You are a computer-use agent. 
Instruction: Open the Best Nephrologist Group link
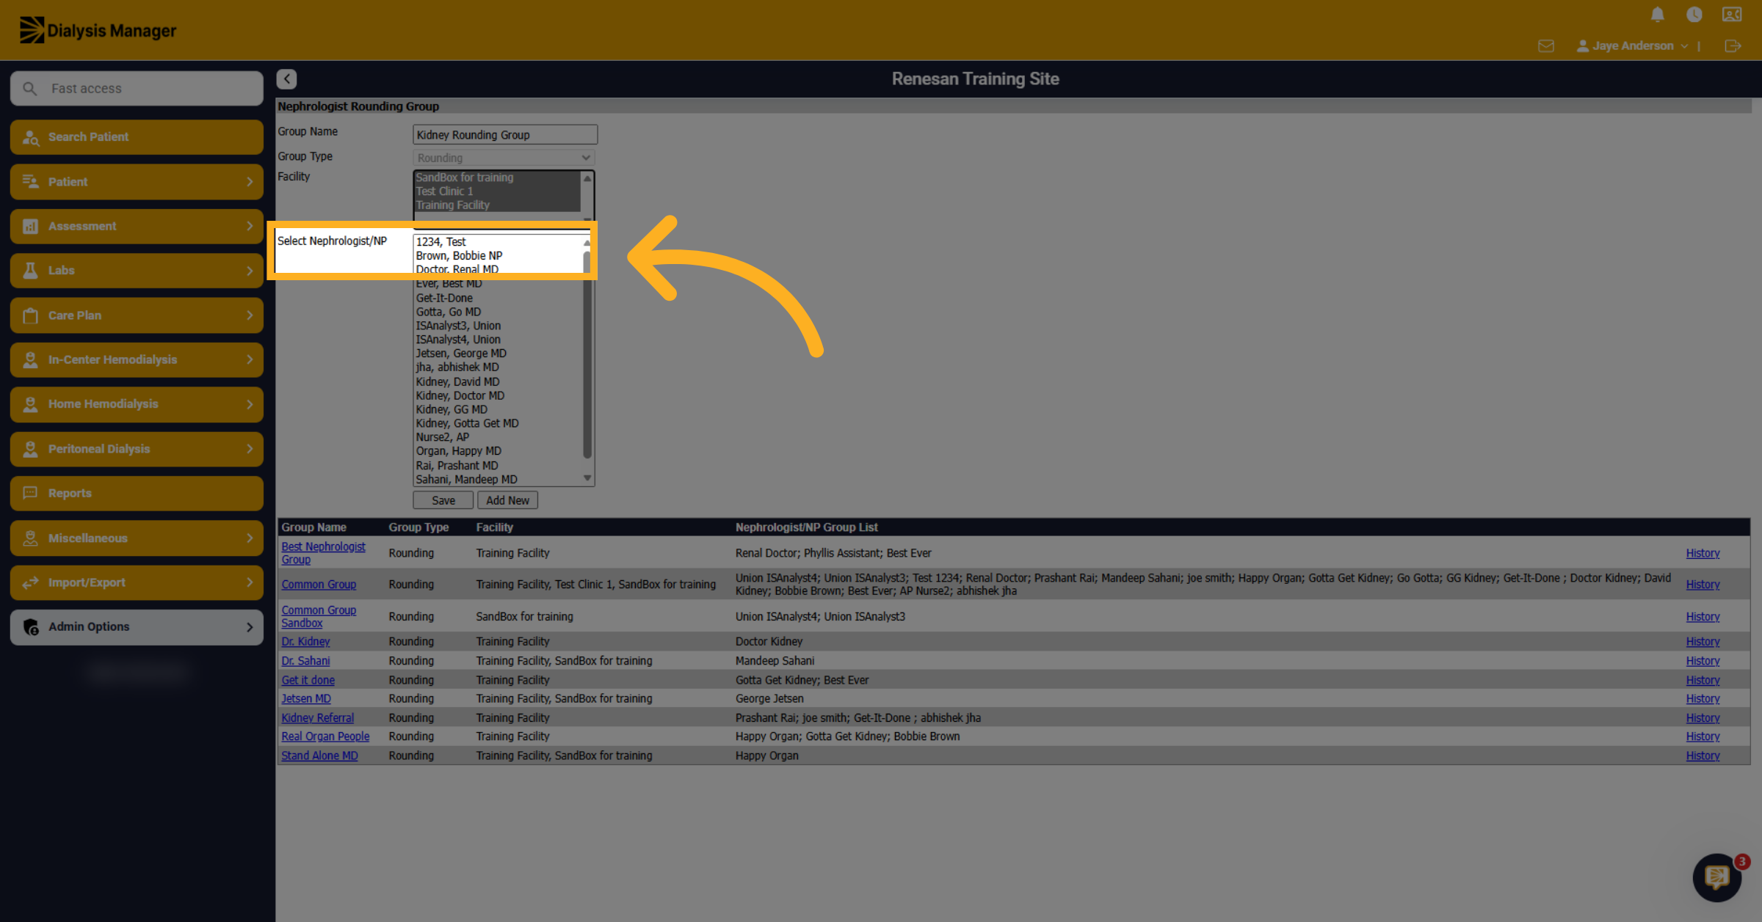[x=323, y=553]
